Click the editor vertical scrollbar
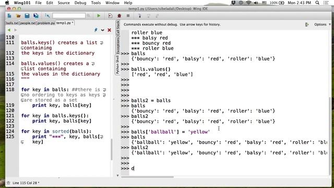This screenshot has width=334, height=188. tap(111, 149)
